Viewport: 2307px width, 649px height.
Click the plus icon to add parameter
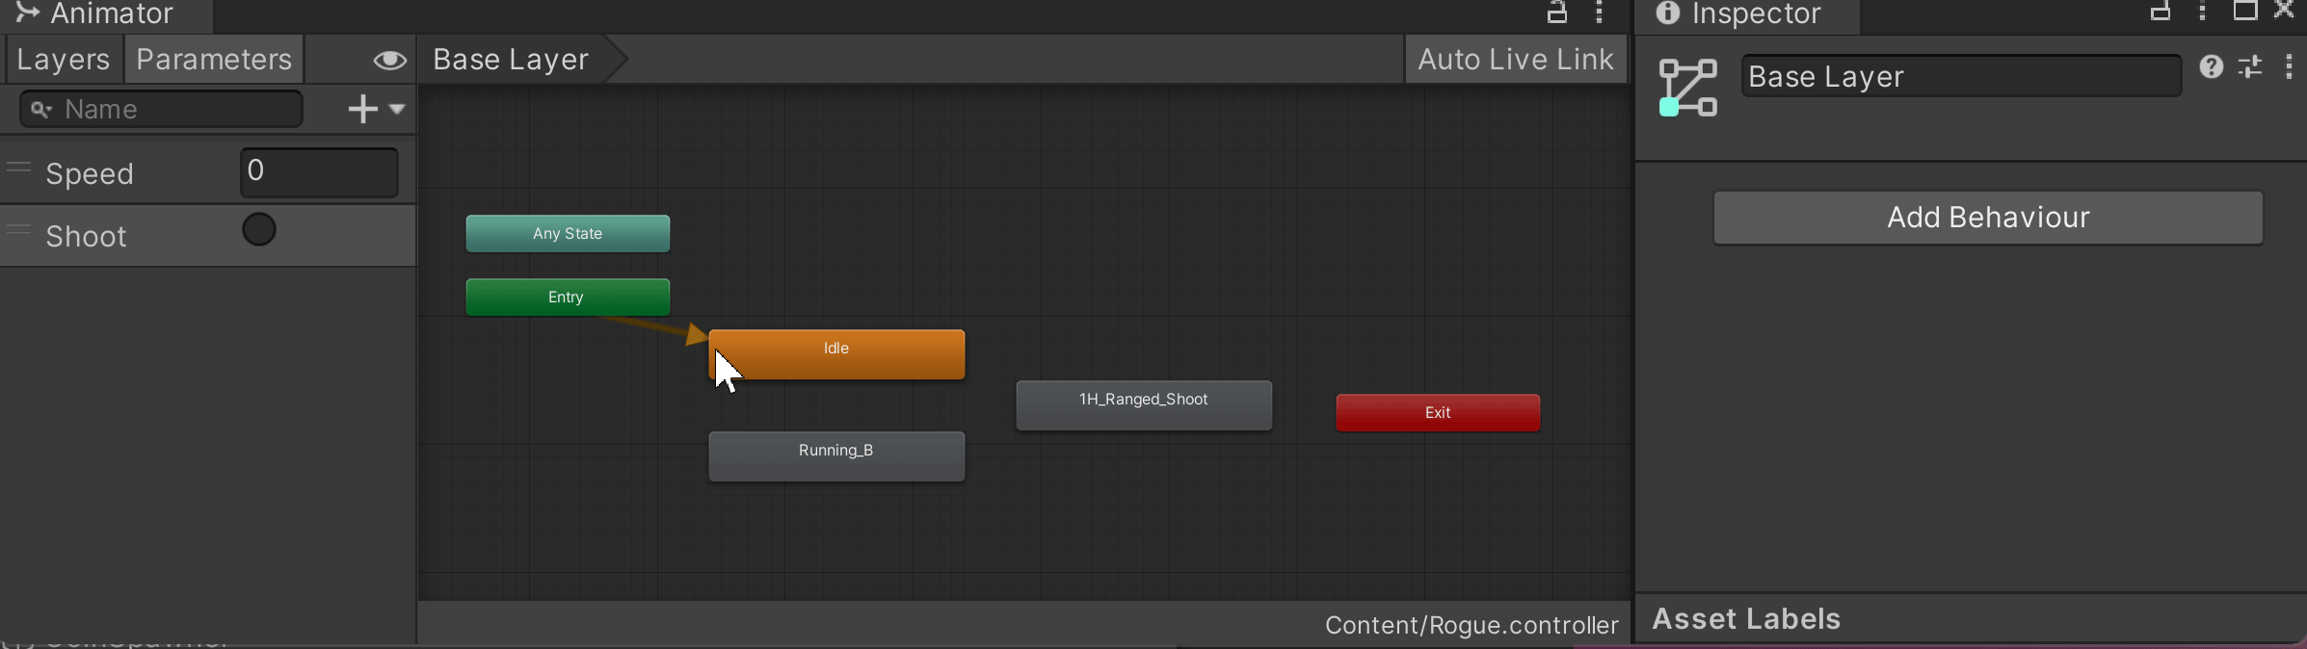[362, 109]
